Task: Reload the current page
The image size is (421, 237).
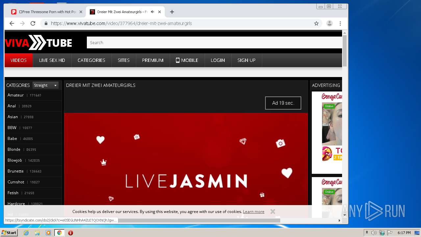Action: coord(33,23)
